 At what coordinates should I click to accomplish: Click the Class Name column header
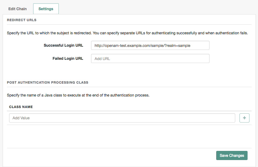point(21,107)
